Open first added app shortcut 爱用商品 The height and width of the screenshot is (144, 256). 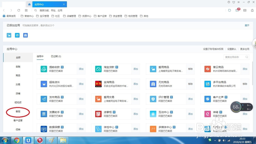(9, 35)
